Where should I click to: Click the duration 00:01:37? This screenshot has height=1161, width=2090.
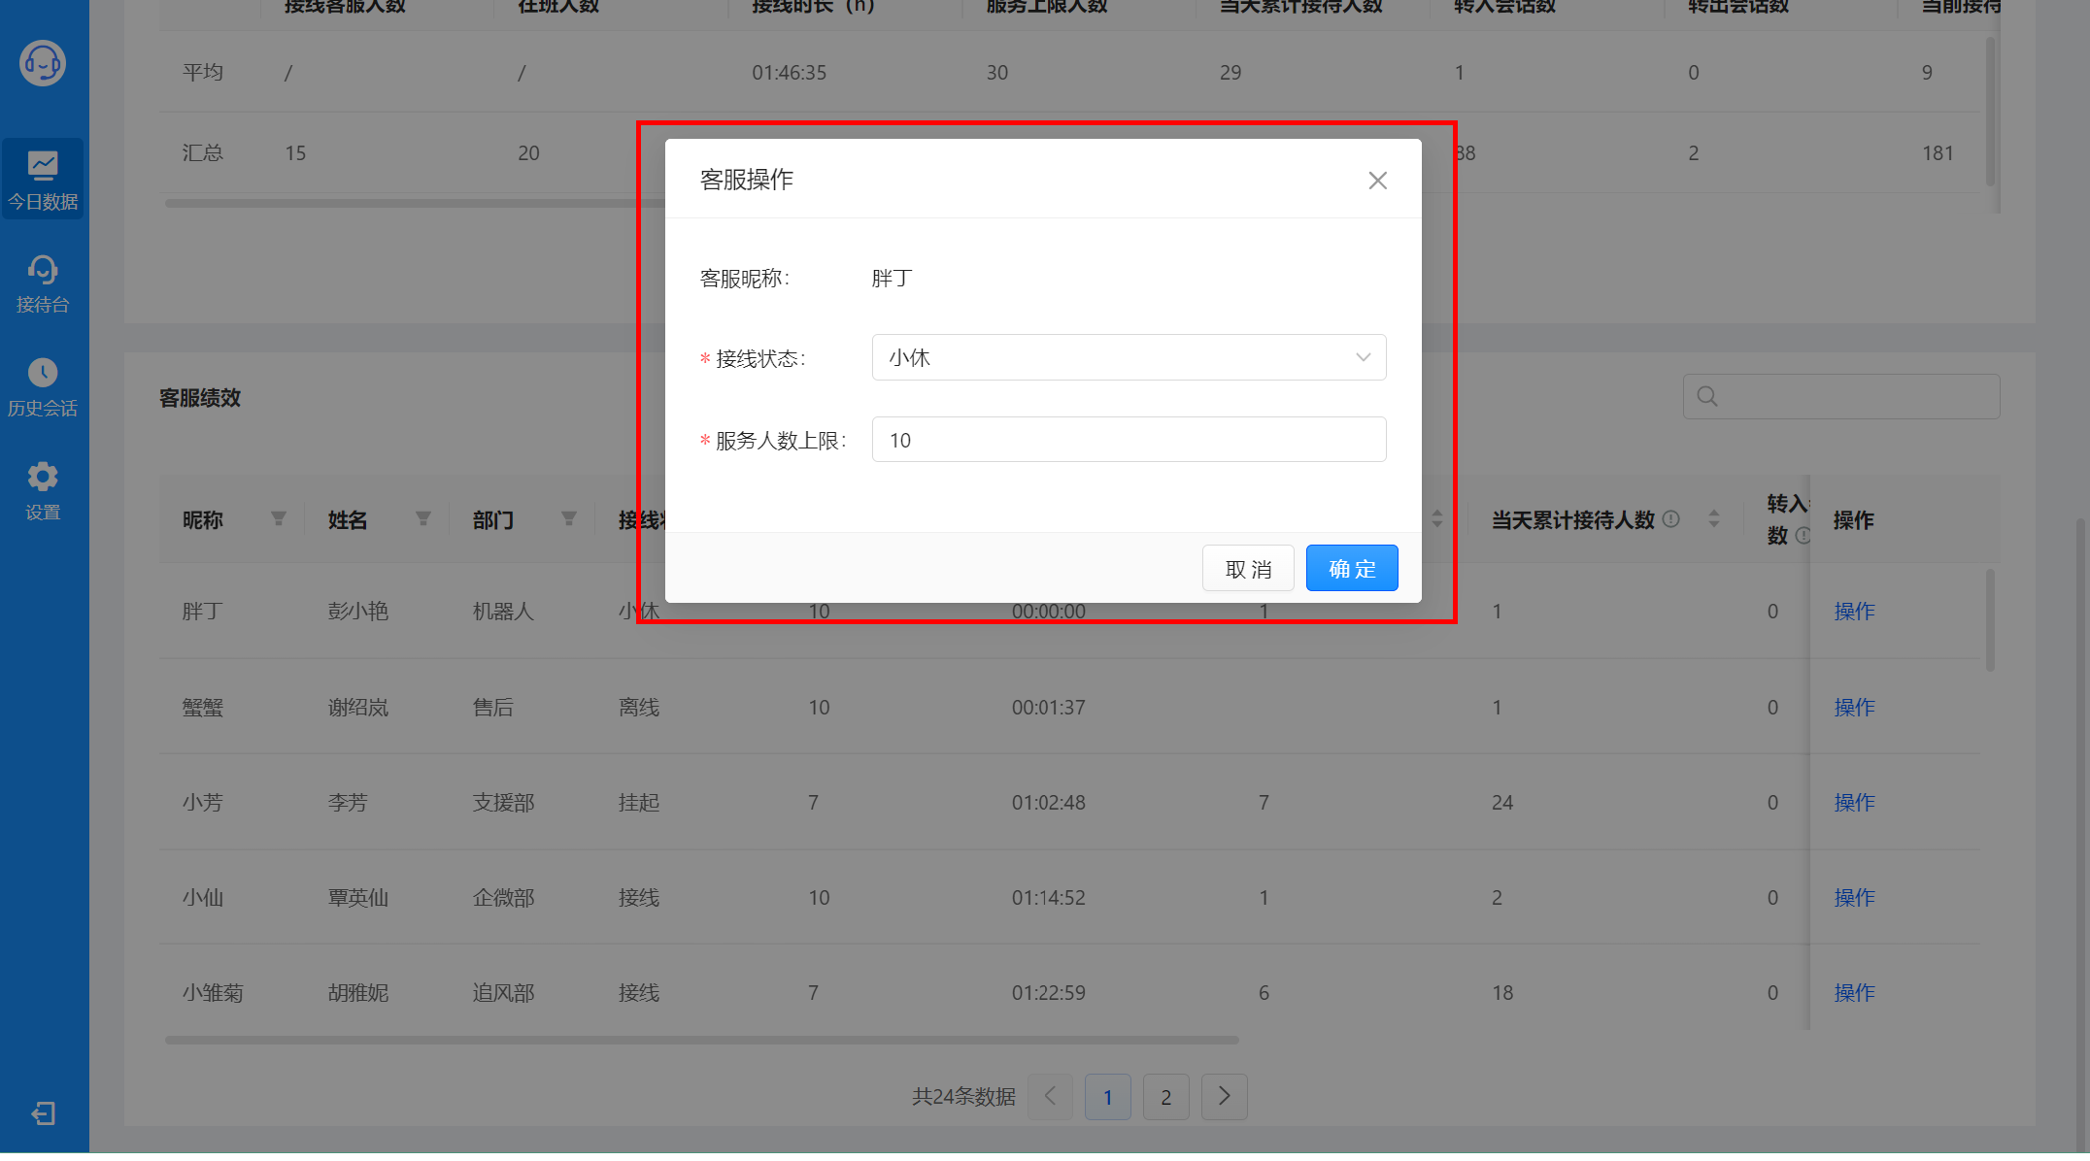pyautogui.click(x=1048, y=708)
